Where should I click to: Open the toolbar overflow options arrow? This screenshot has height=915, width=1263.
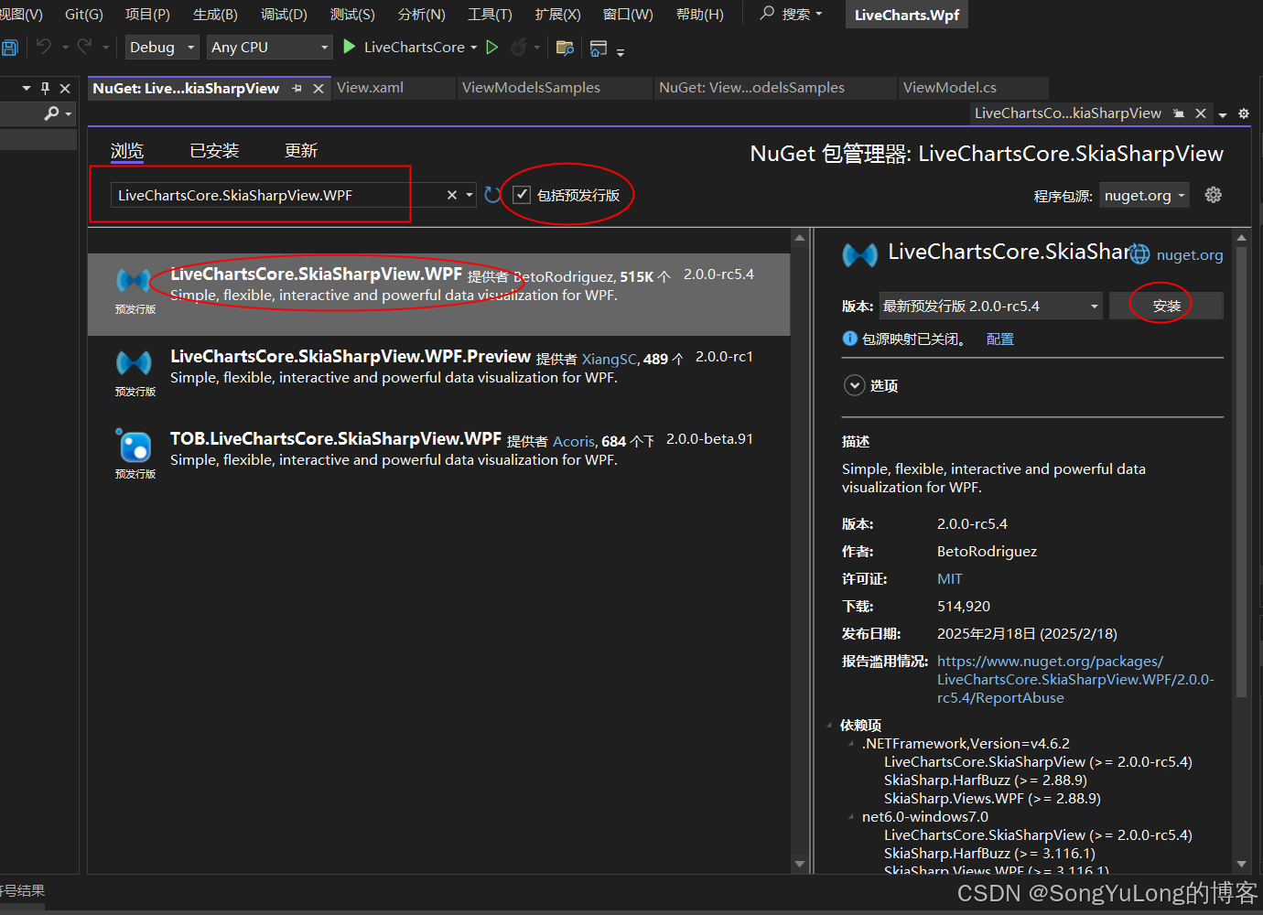click(621, 52)
